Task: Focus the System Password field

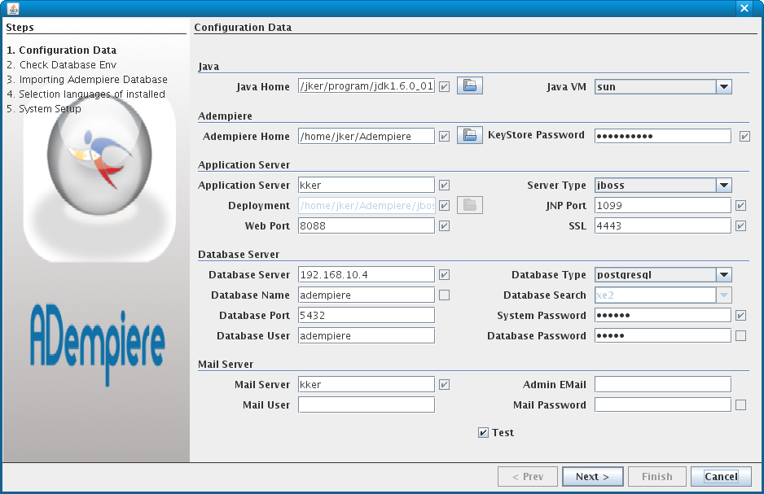Action: (x=663, y=316)
